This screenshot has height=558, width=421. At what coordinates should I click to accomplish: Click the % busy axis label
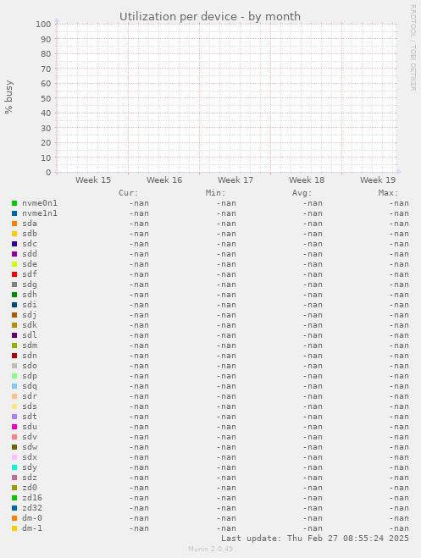(9, 97)
